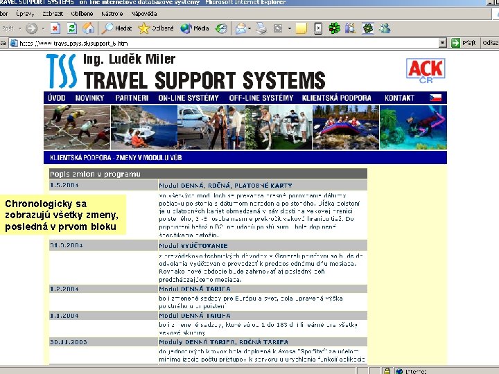
Task: Open the Zobrazit menu
Action: [x=53, y=14]
